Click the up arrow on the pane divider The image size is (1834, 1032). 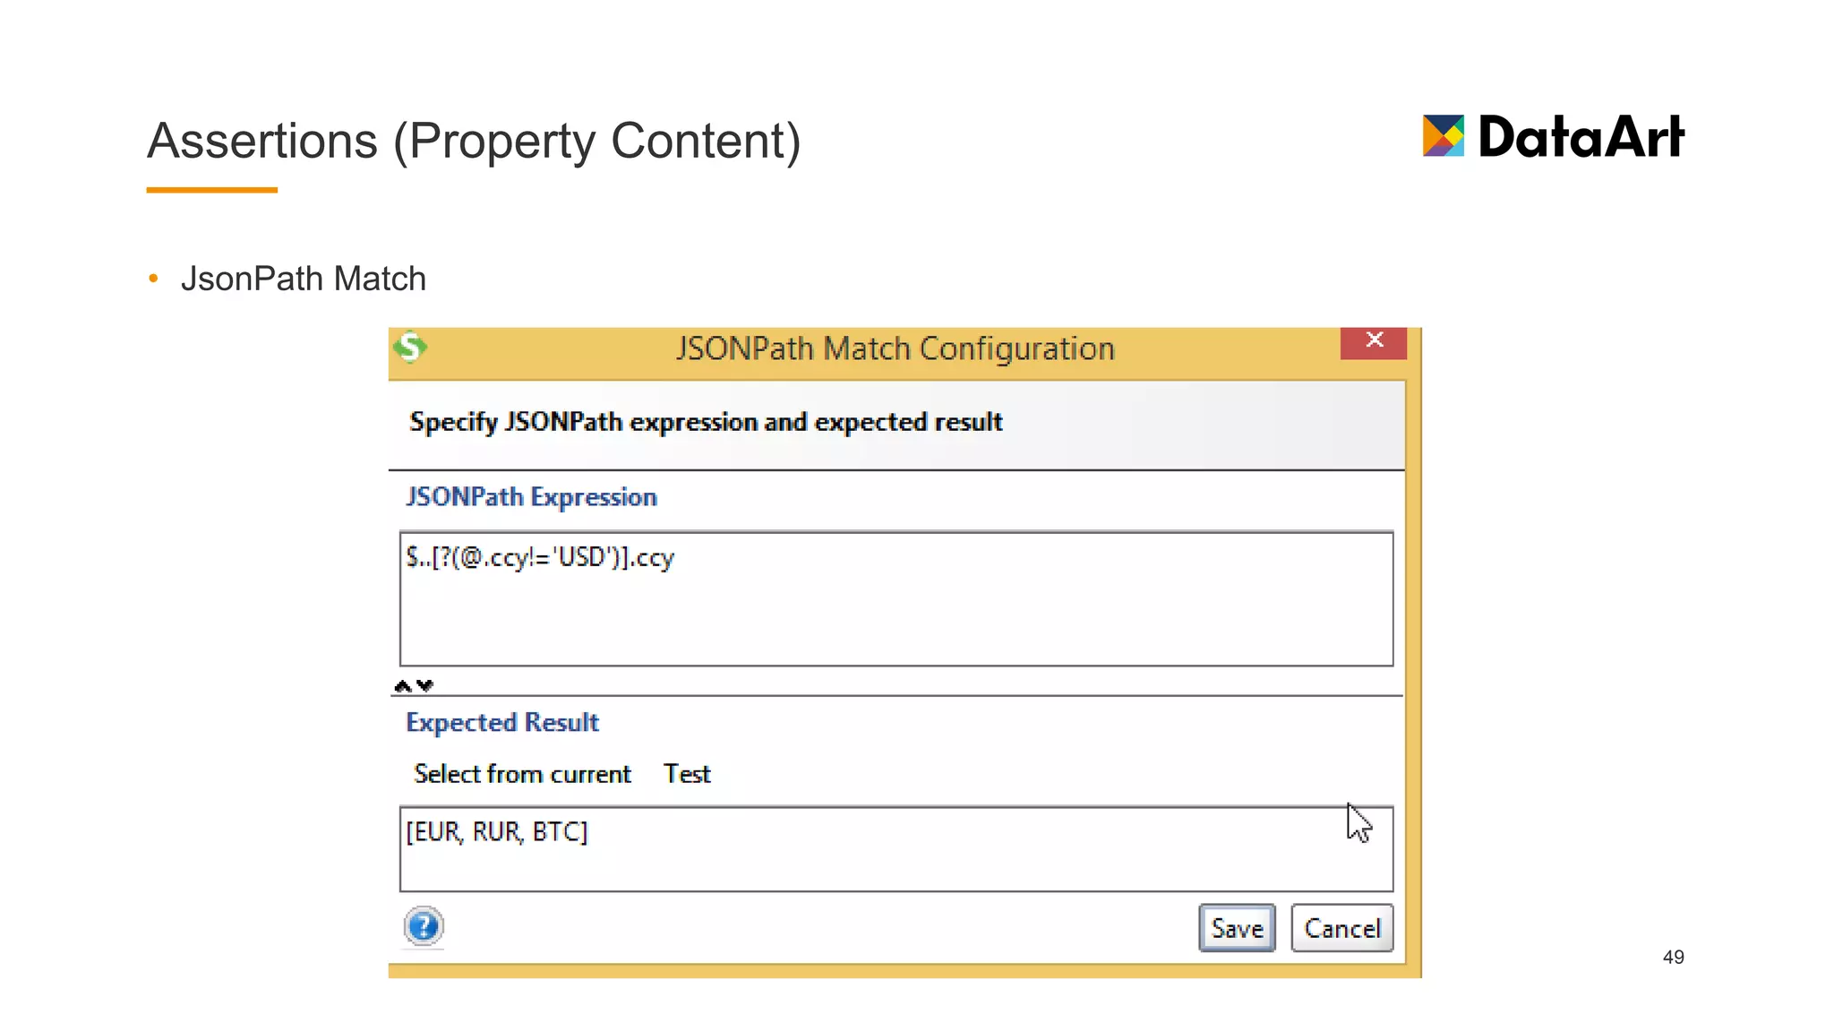(403, 686)
